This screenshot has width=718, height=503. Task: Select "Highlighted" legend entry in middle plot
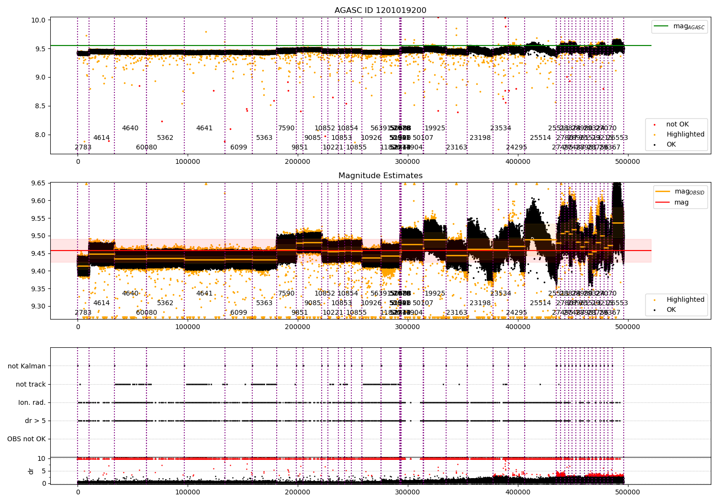tap(685, 300)
